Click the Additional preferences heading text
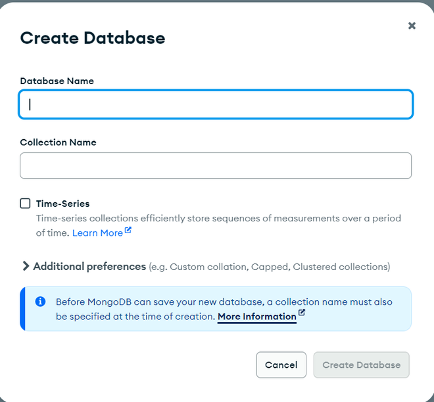This screenshot has width=434, height=402. click(89, 266)
